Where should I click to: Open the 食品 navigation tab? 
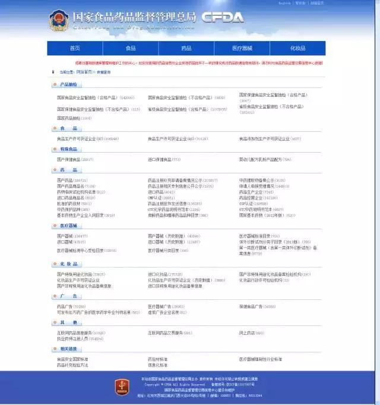point(131,48)
